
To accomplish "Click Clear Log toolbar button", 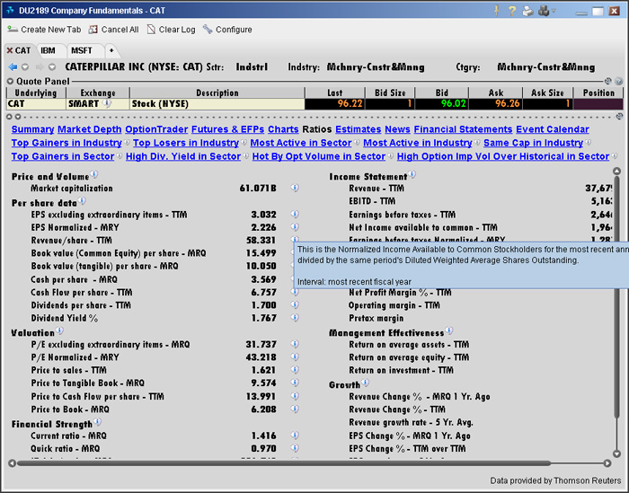I will (x=172, y=30).
